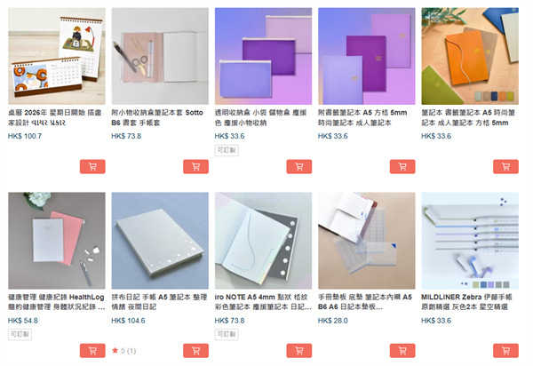Image resolution: width=533 pixels, height=366 pixels.
Task: Add the 2026 desk calendar to cart
Action: 92,166
